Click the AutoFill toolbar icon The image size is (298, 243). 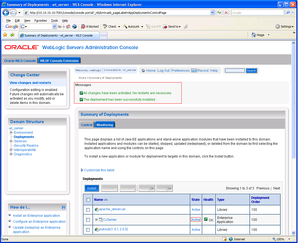[x=148, y=27]
